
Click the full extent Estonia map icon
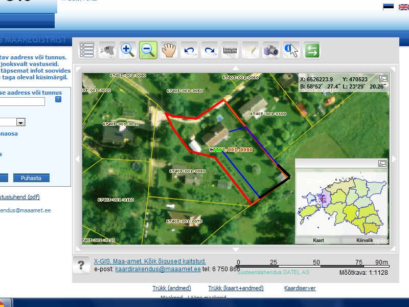(107, 50)
